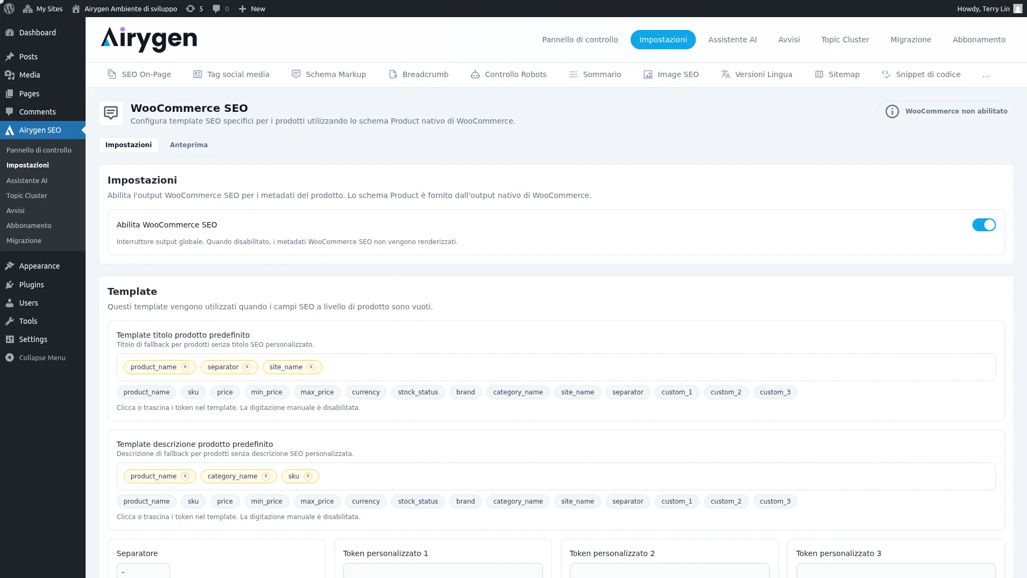Collapse the admin sidebar menu
The width and height of the screenshot is (1027, 578).
click(x=36, y=358)
